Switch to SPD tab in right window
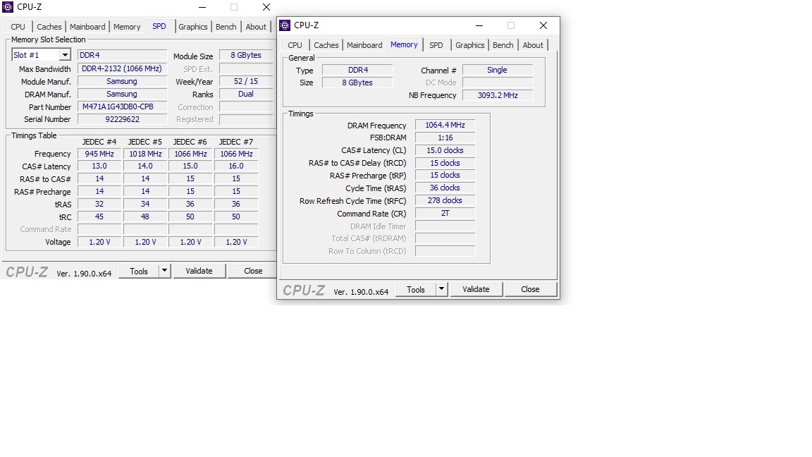Screen dimensions: 812x457 (x=436, y=45)
